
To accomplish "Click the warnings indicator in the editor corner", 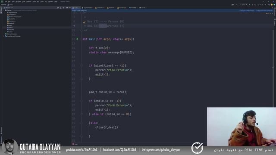I will click(267, 13).
